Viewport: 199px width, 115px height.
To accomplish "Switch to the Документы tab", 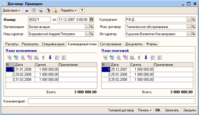I will click(x=134, y=44).
